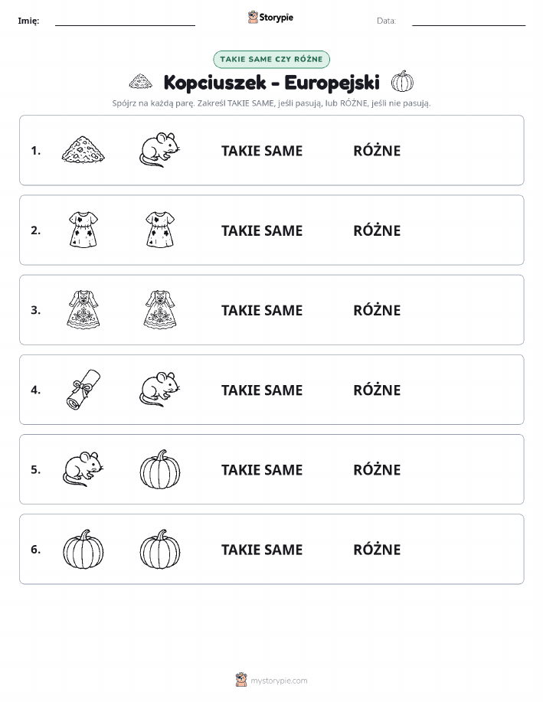Click the Kopciuszek - Europejski title

pos(271,83)
